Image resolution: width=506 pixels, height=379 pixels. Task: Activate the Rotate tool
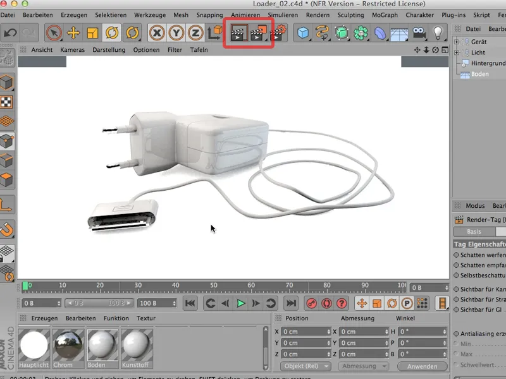(112, 33)
